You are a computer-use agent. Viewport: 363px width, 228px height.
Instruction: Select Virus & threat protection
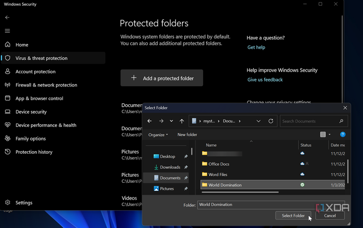[53, 58]
